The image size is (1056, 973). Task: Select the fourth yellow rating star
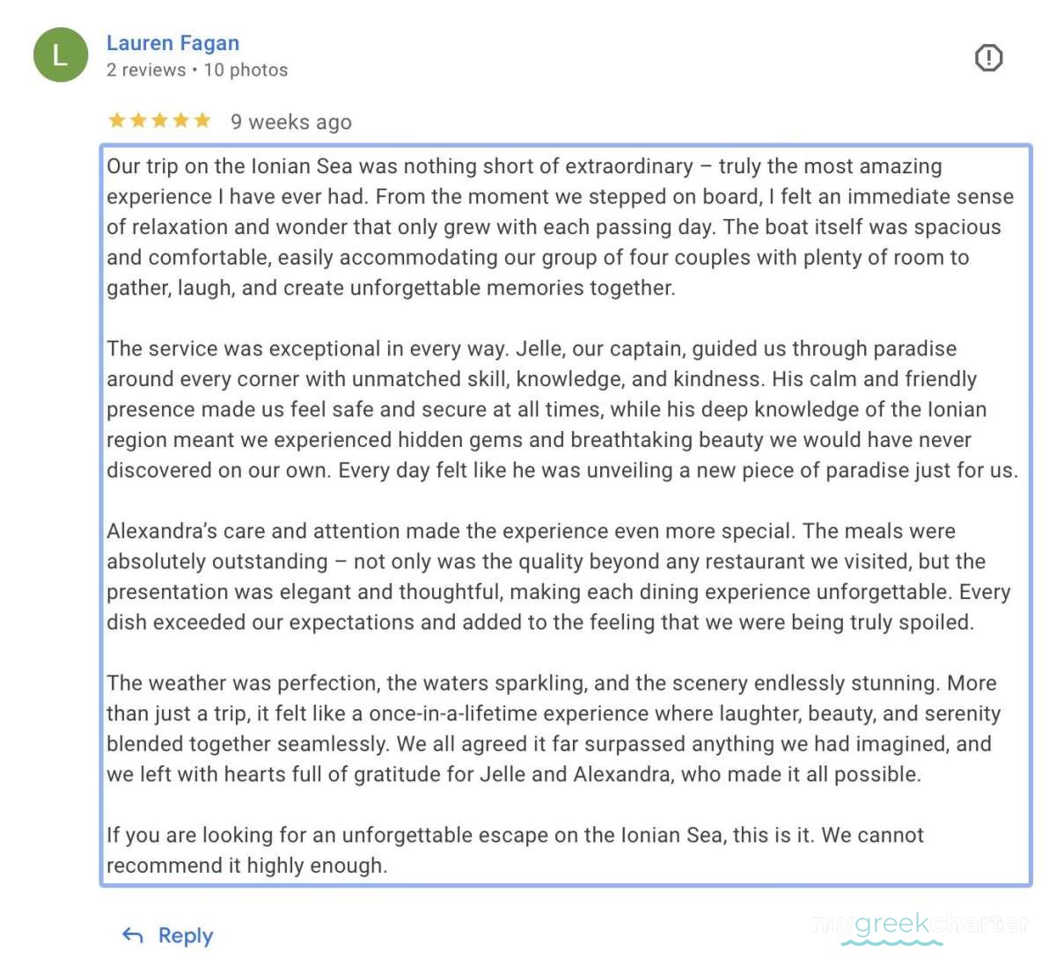(x=180, y=121)
